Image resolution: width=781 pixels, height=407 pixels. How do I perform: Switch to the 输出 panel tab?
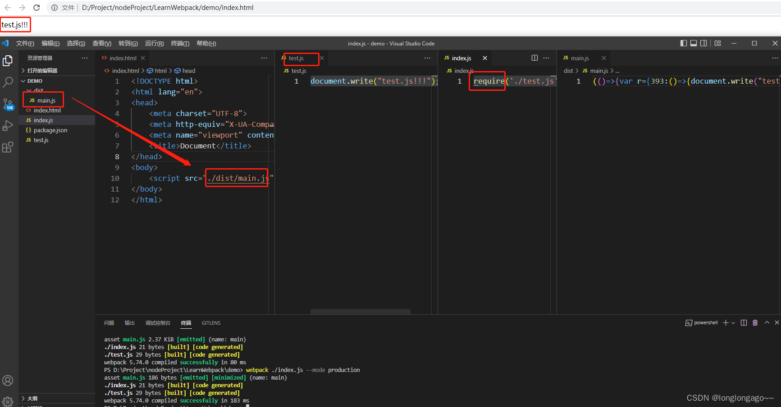pyautogui.click(x=130, y=323)
